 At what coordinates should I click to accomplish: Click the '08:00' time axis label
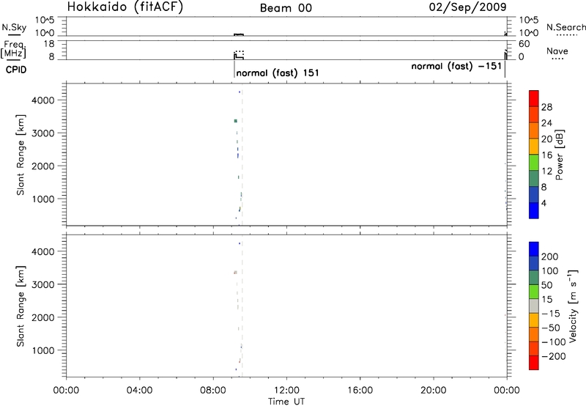pos(213,391)
